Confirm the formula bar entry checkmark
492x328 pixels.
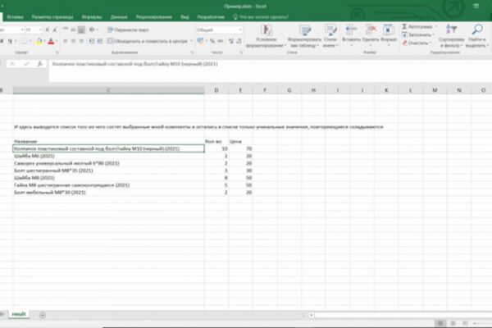tap(26, 64)
